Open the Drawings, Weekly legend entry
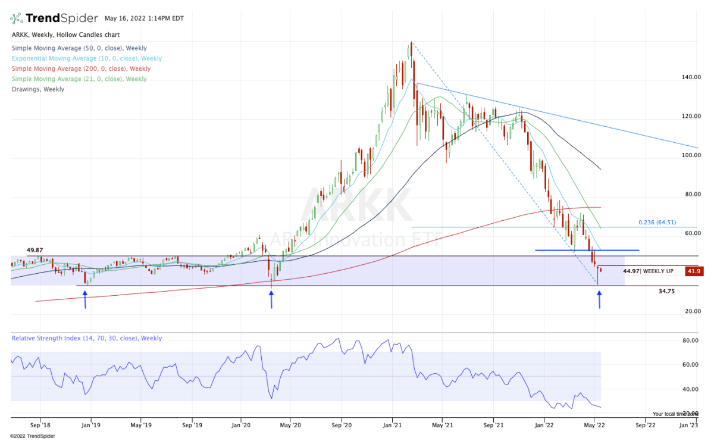Viewport: 714px width, 441px height. [x=37, y=89]
